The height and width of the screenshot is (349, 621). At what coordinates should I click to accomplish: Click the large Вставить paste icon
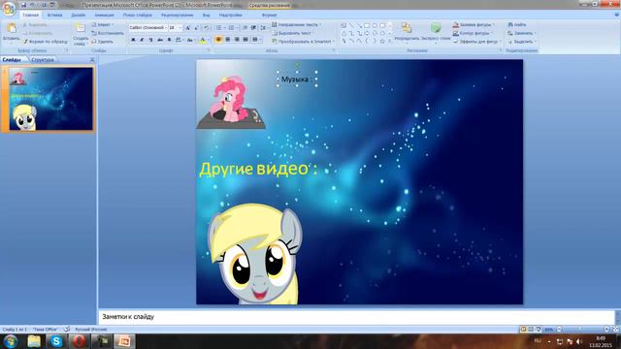[x=12, y=28]
